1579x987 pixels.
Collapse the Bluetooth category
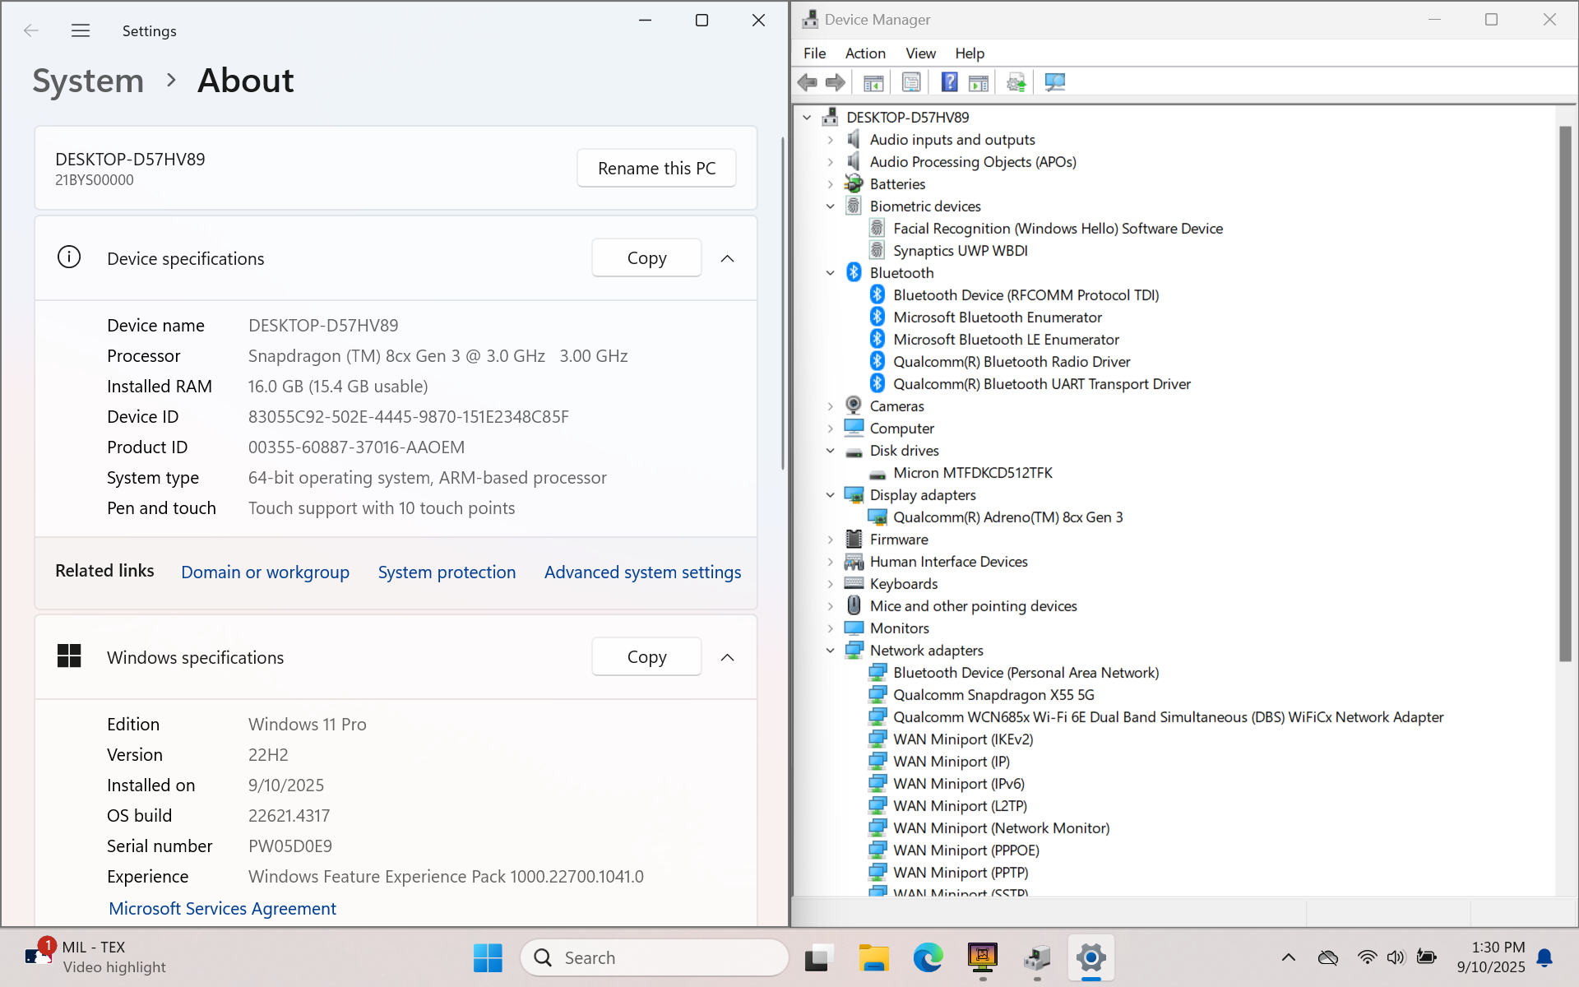[831, 273]
